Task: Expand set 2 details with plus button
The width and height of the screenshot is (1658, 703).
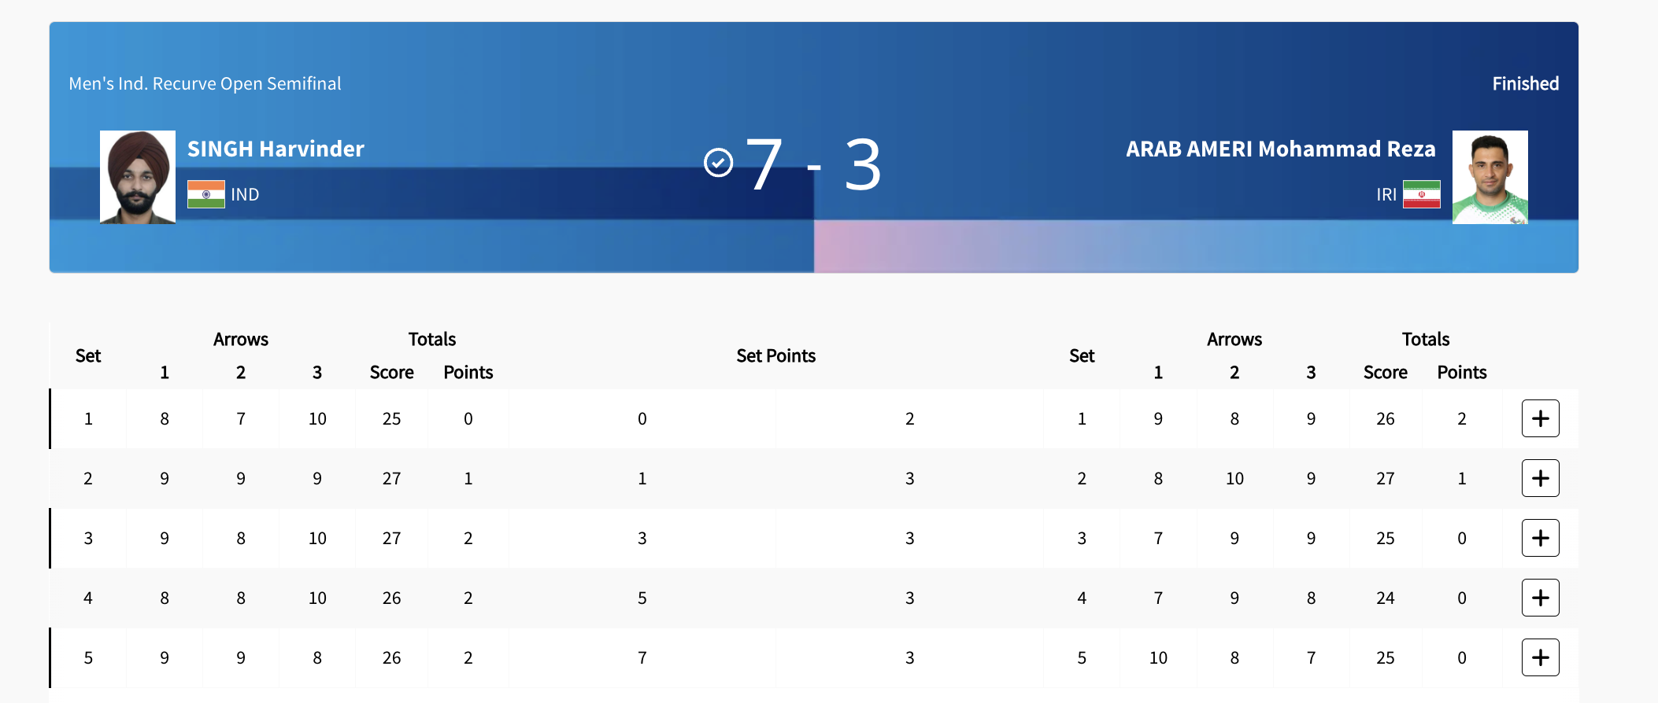Action: (x=1540, y=478)
